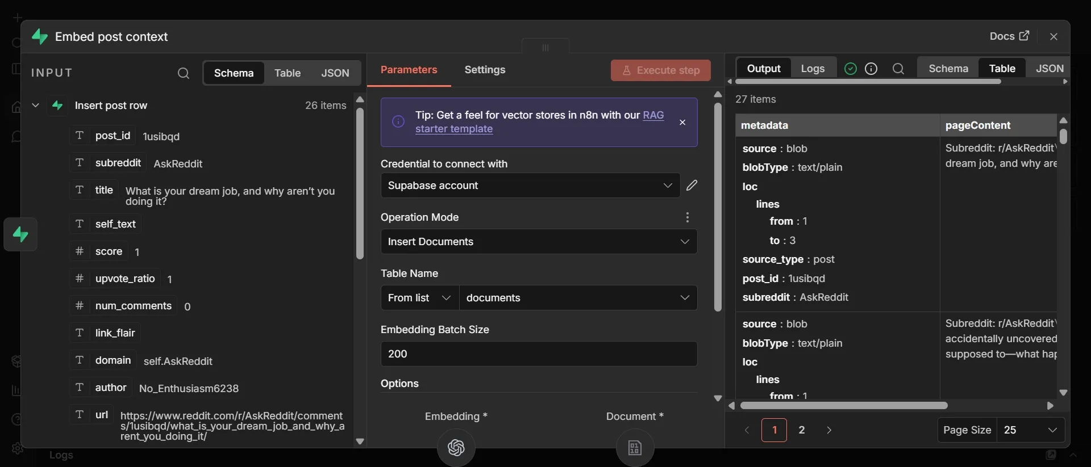Click the Supabase node on the left canvas edge
Screen dimensions: 1091x467
click(x=20, y=234)
